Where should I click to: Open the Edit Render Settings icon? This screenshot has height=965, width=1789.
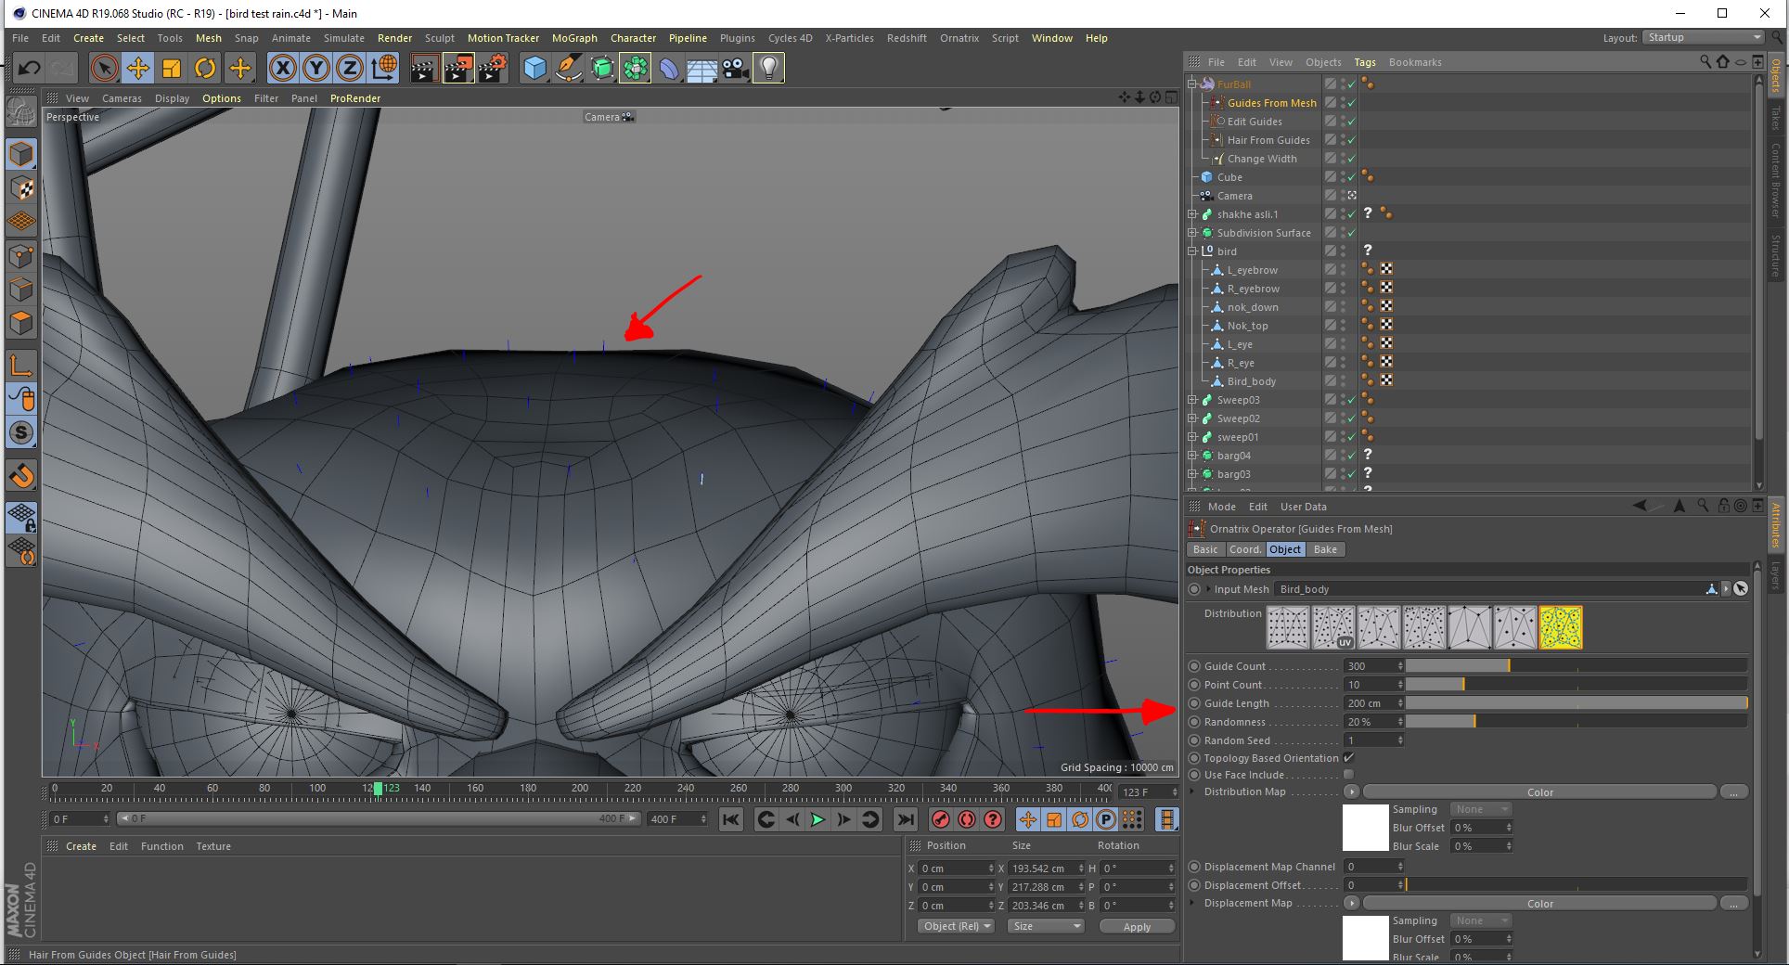point(492,68)
